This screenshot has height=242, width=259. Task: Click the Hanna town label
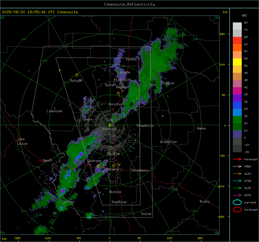click(x=201, y=128)
